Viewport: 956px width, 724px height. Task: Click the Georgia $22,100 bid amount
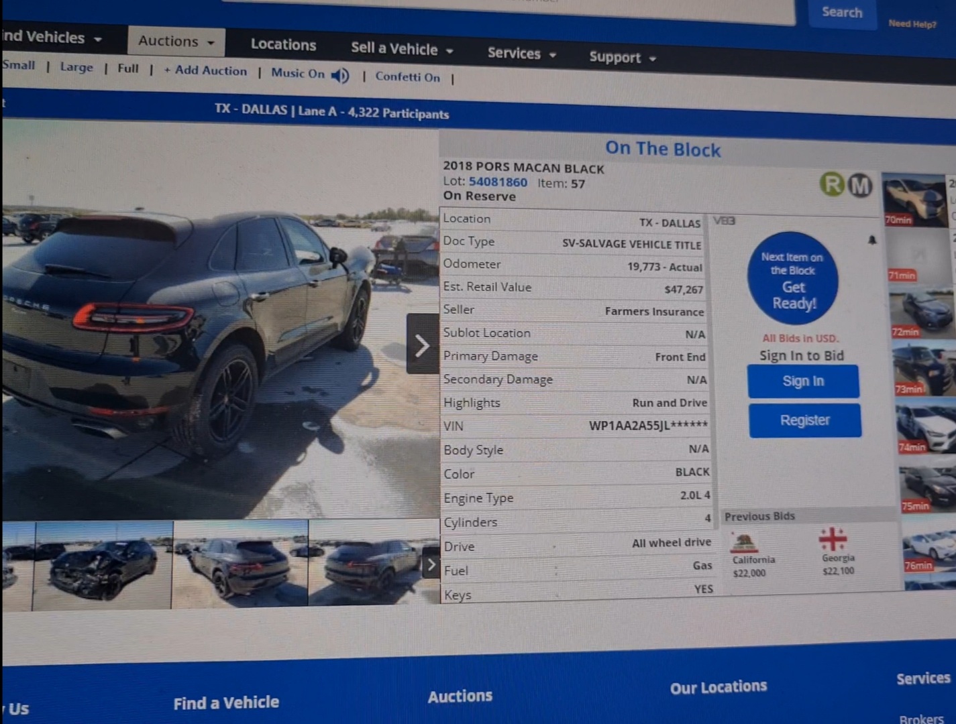838,571
